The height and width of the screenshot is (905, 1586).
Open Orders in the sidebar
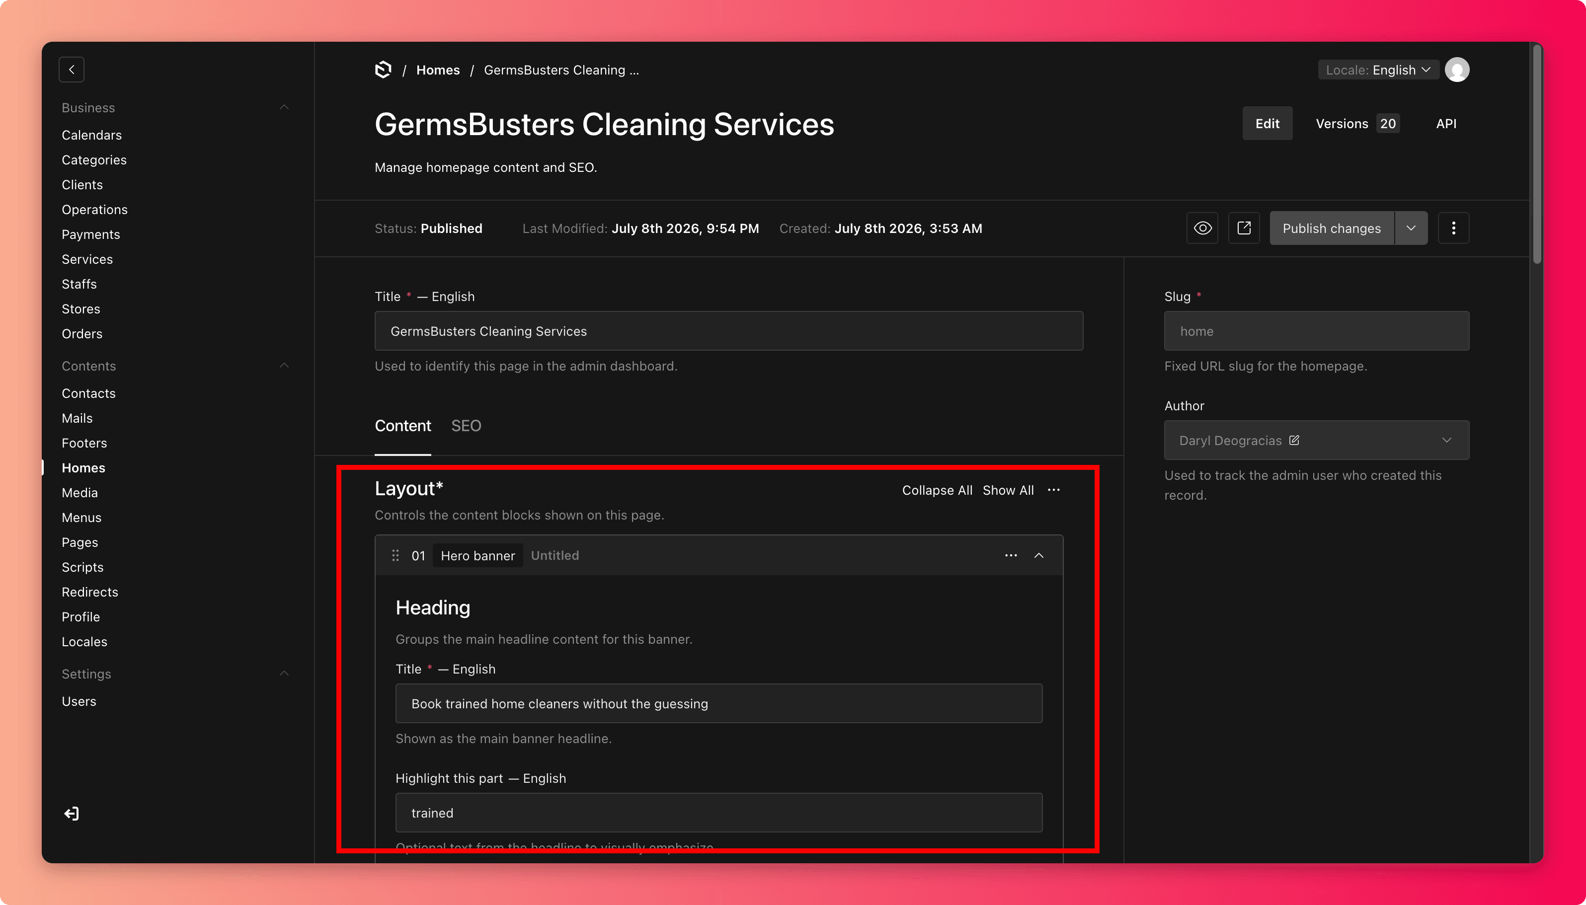tap(82, 334)
